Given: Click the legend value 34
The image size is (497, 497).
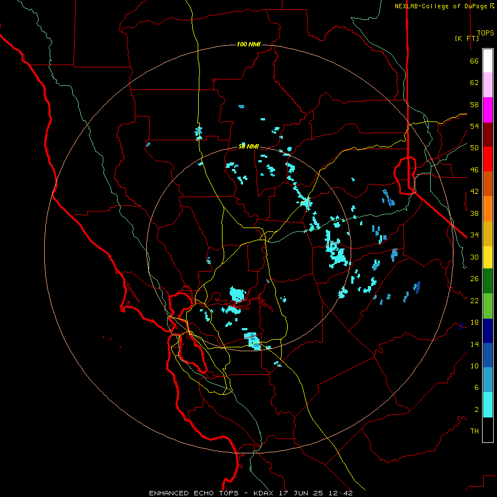Looking at the screenshot, I should click(474, 235).
